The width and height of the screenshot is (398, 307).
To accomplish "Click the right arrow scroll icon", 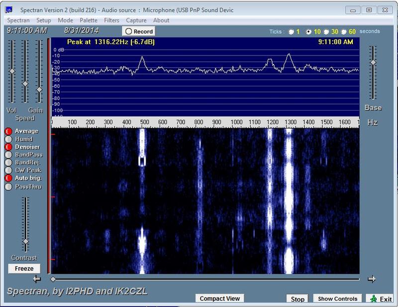I will coord(372,279).
